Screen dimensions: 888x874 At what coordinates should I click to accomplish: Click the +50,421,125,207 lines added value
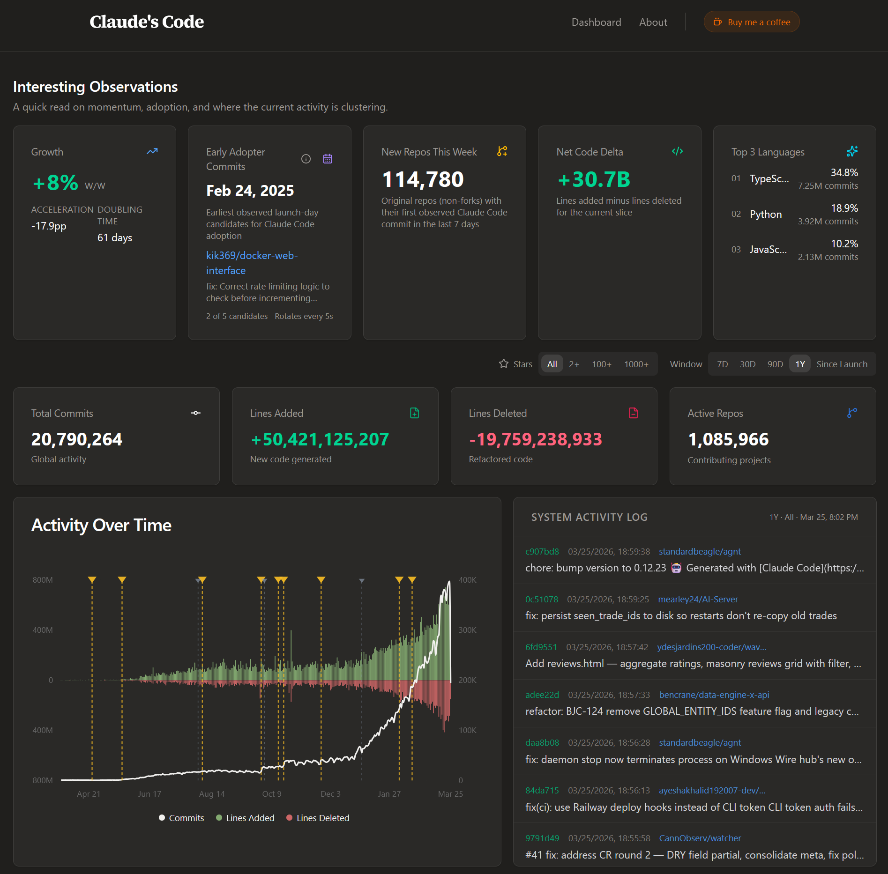pyautogui.click(x=320, y=439)
